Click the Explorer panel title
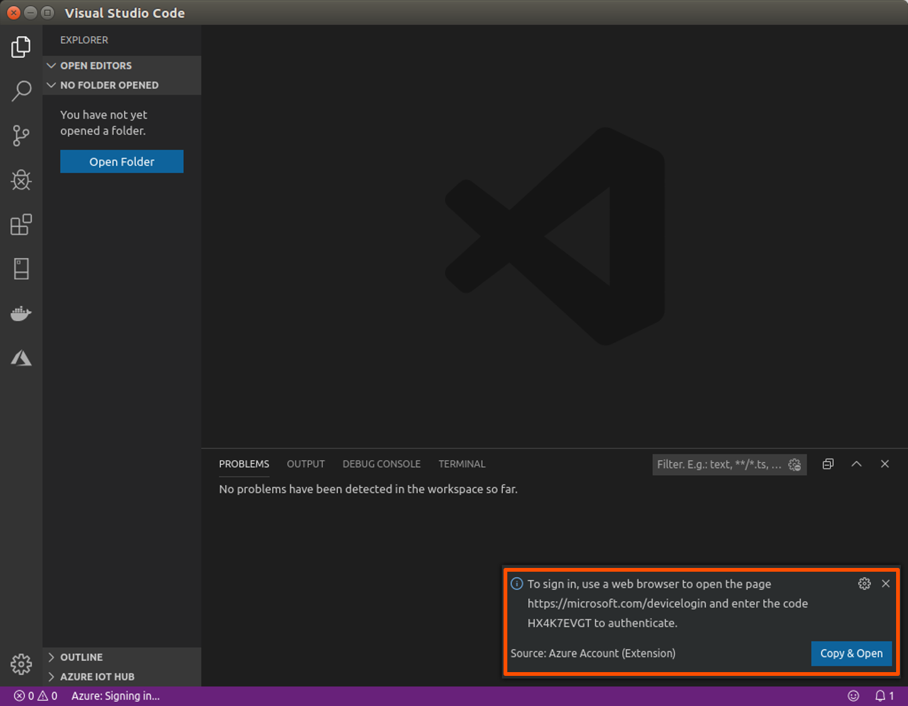This screenshot has height=706, width=908. [84, 40]
